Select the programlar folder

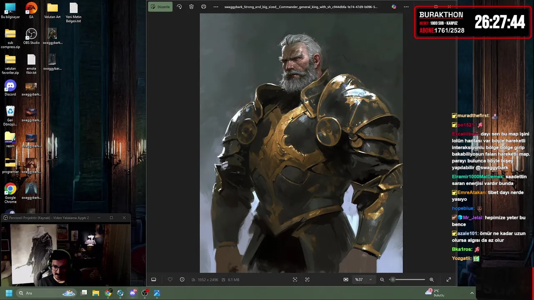pyautogui.click(x=10, y=166)
